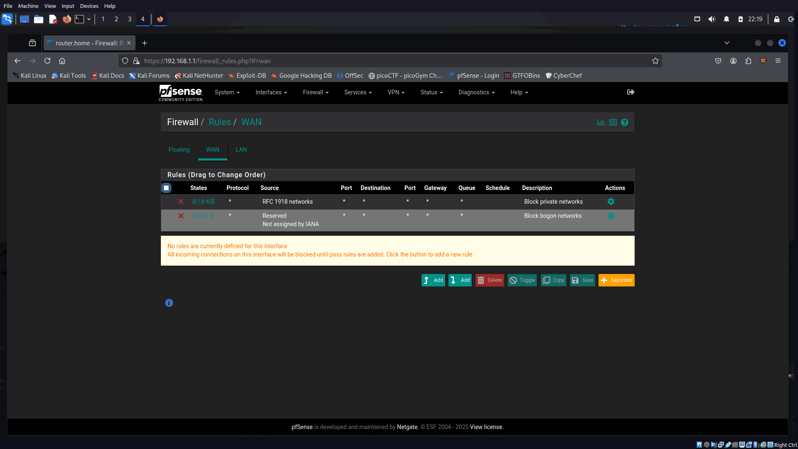
Task: Reload the page with the refresh icon
Action: pyautogui.click(x=47, y=61)
